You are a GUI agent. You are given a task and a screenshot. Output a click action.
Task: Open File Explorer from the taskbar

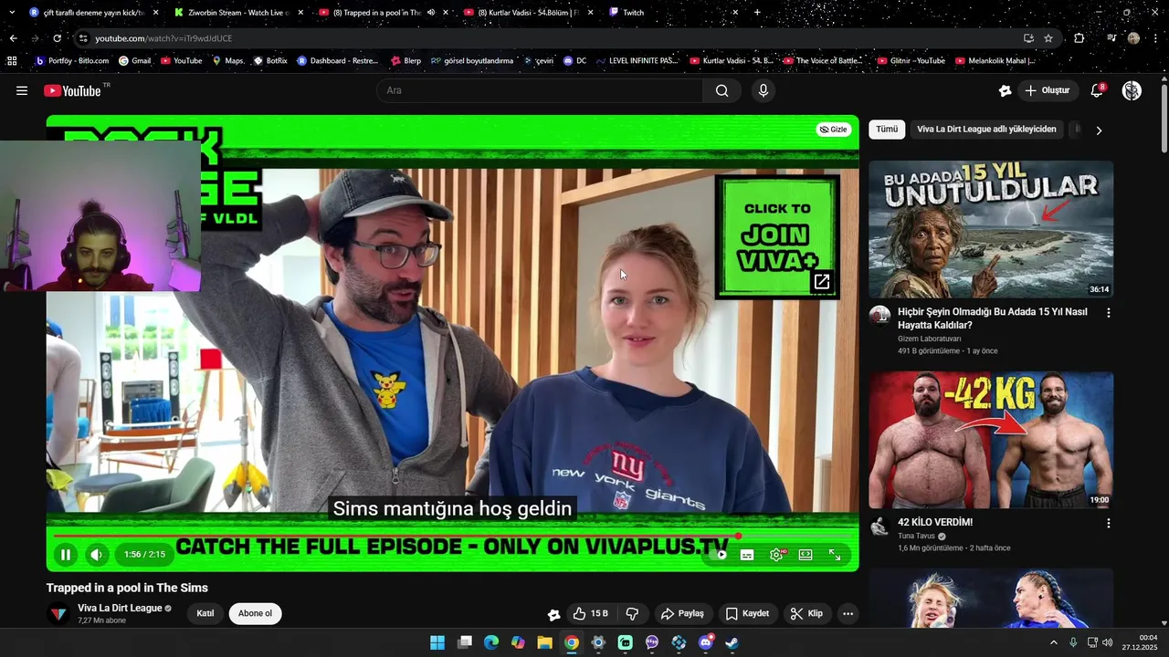click(544, 642)
